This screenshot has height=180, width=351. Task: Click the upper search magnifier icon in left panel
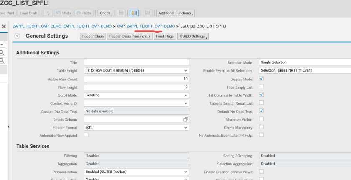2,52
